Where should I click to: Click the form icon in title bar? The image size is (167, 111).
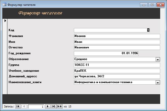coord(4,5)
